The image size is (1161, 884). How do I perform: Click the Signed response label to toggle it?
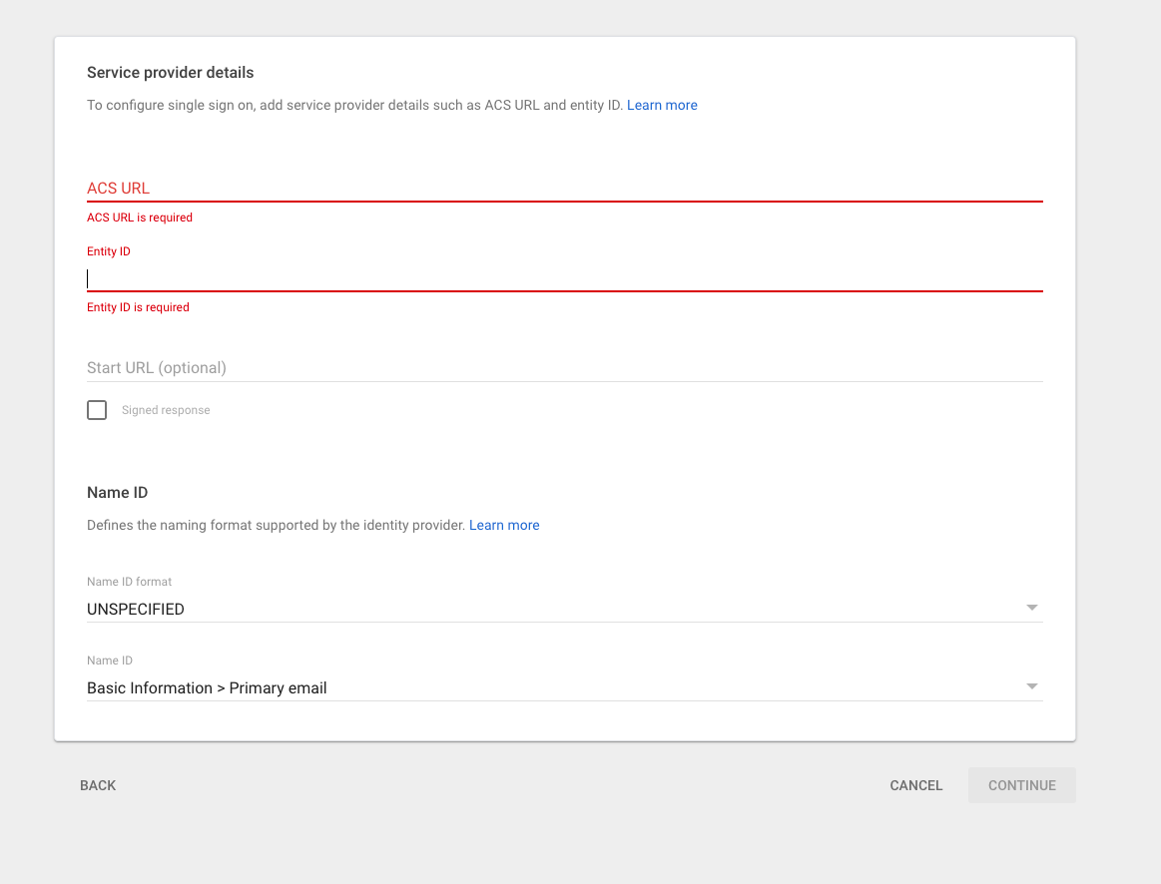point(165,409)
